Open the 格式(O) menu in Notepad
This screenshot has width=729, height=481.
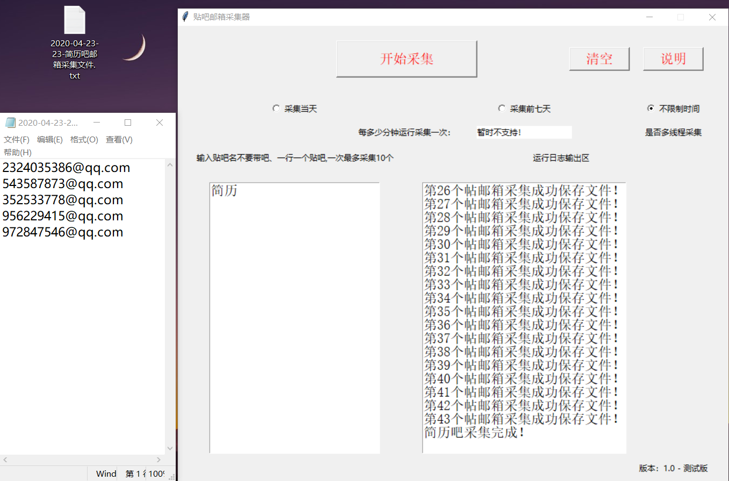tap(84, 139)
